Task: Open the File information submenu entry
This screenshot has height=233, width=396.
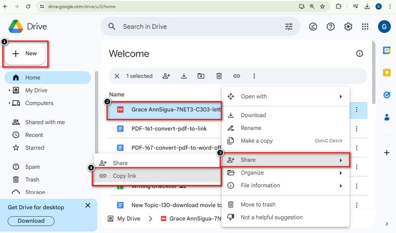Action: point(286,186)
